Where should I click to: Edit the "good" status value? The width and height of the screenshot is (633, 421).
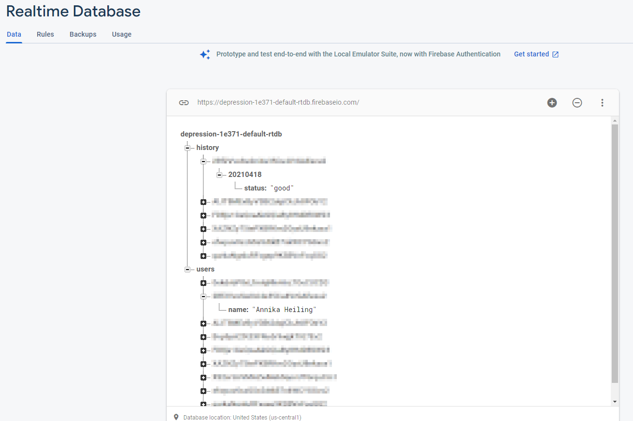282,188
